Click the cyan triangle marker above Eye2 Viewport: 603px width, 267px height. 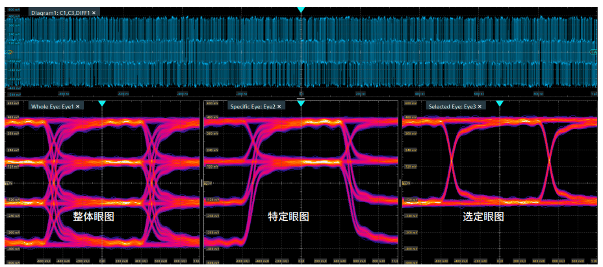coord(300,104)
